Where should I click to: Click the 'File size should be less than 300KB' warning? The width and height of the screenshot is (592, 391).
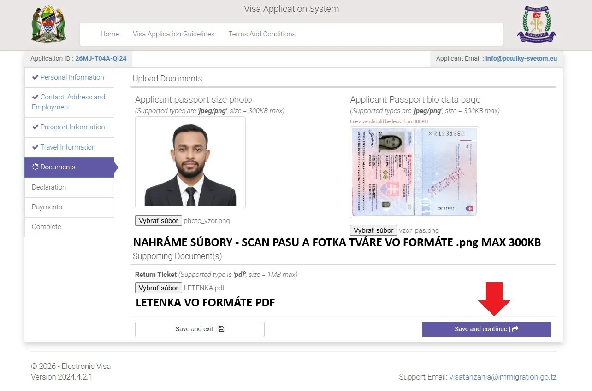coord(389,121)
